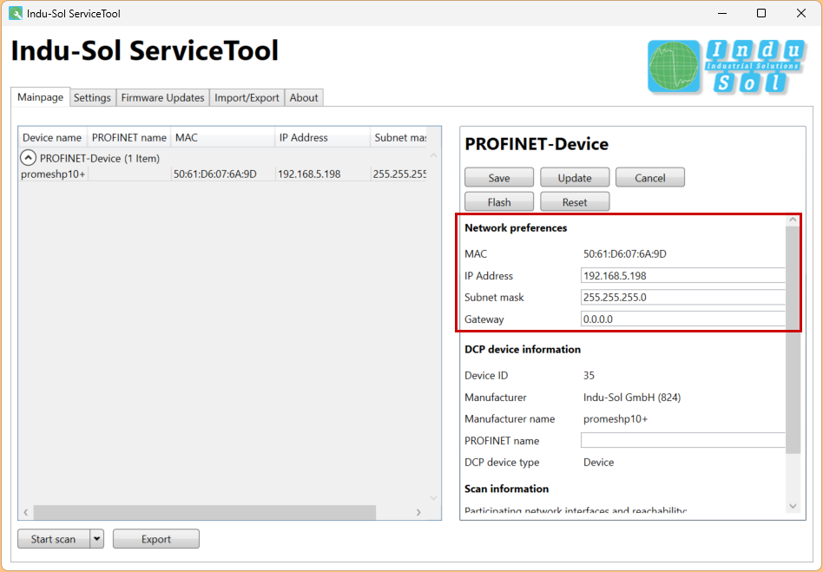Open the Start scan dropdown arrow
This screenshot has width=823, height=572.
coord(96,538)
